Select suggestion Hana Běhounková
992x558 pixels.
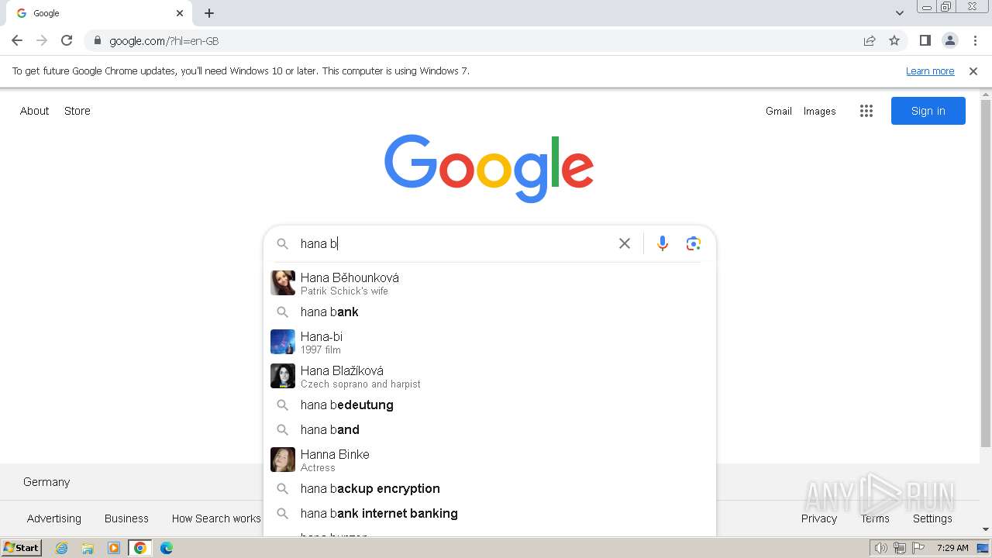490,283
